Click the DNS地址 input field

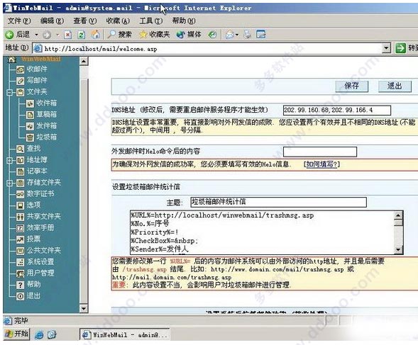(337, 111)
